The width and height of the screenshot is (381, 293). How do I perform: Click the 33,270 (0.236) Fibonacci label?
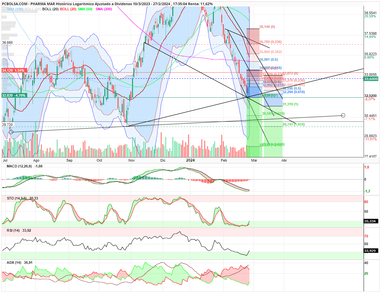pos(293,80)
